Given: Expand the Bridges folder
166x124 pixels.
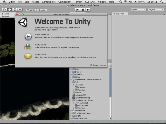Looking at the screenshot, I should click(x=71, y=72).
